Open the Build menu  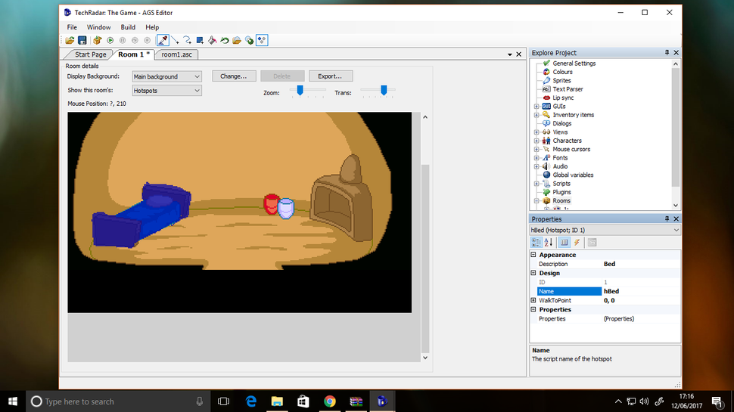coord(128,27)
